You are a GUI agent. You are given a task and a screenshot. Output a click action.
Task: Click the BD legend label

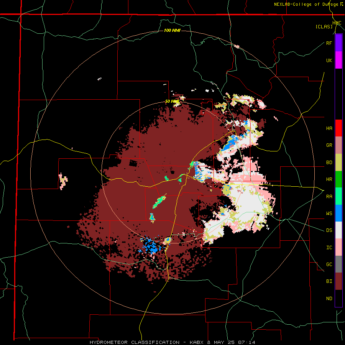pyautogui.click(x=329, y=163)
